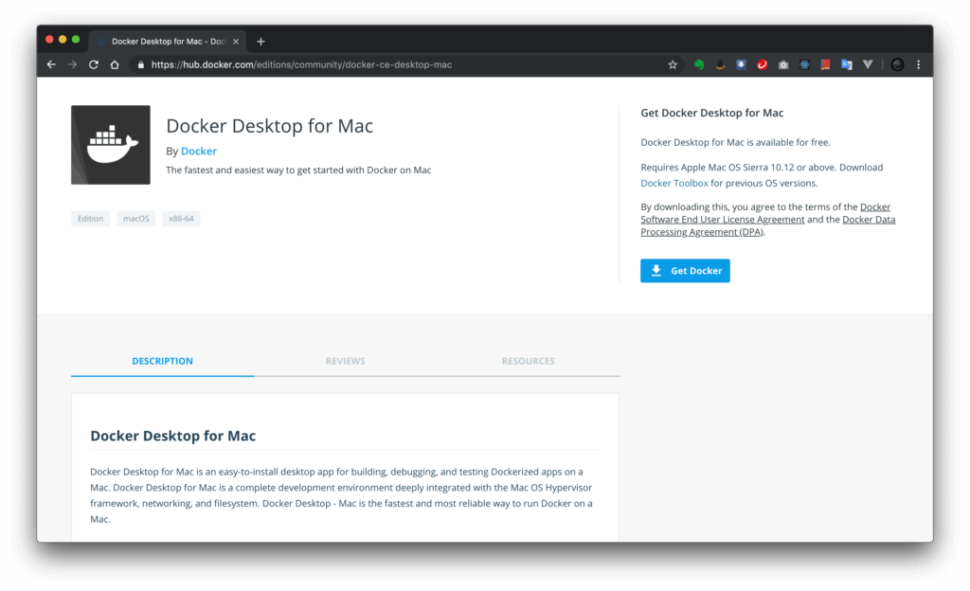Viewport: 970px width, 591px height.
Task: Switch to the REVIEWS tab
Action: point(345,361)
